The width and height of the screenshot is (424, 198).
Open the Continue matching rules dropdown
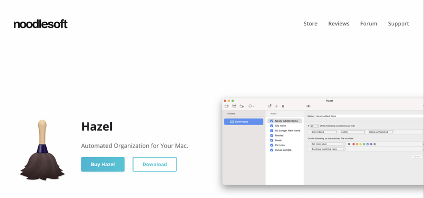coord(328,149)
